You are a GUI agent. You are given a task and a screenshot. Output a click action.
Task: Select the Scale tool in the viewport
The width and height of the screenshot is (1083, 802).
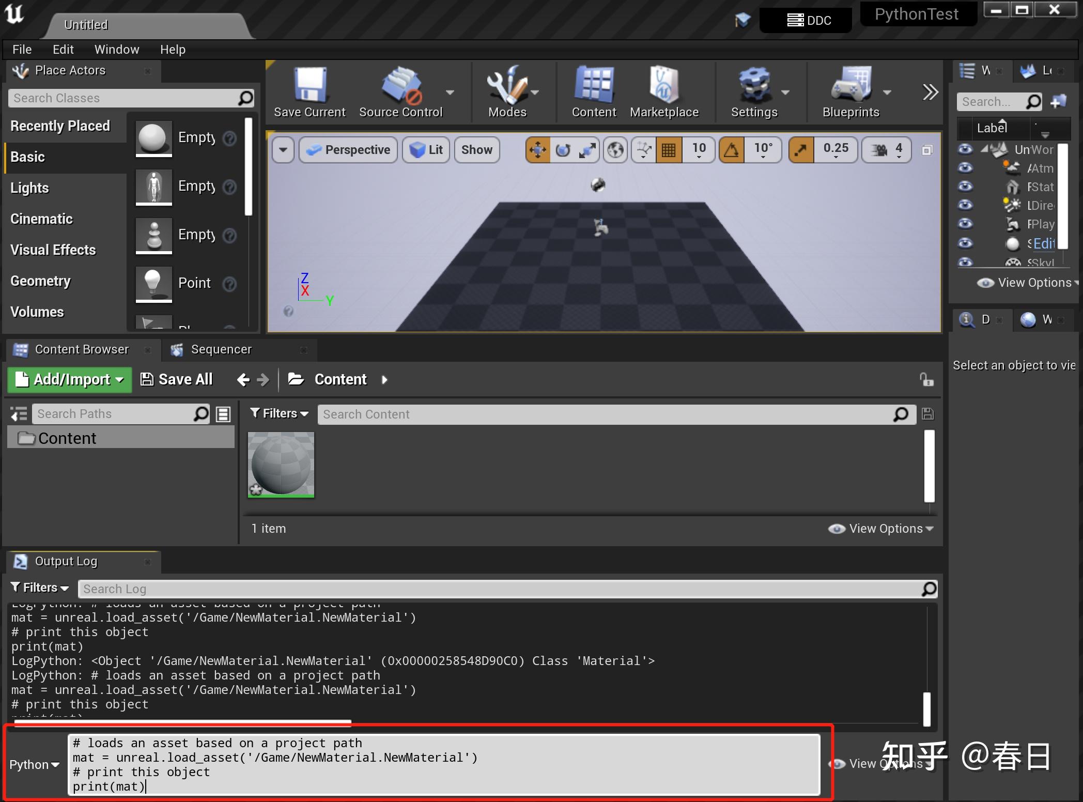click(589, 150)
